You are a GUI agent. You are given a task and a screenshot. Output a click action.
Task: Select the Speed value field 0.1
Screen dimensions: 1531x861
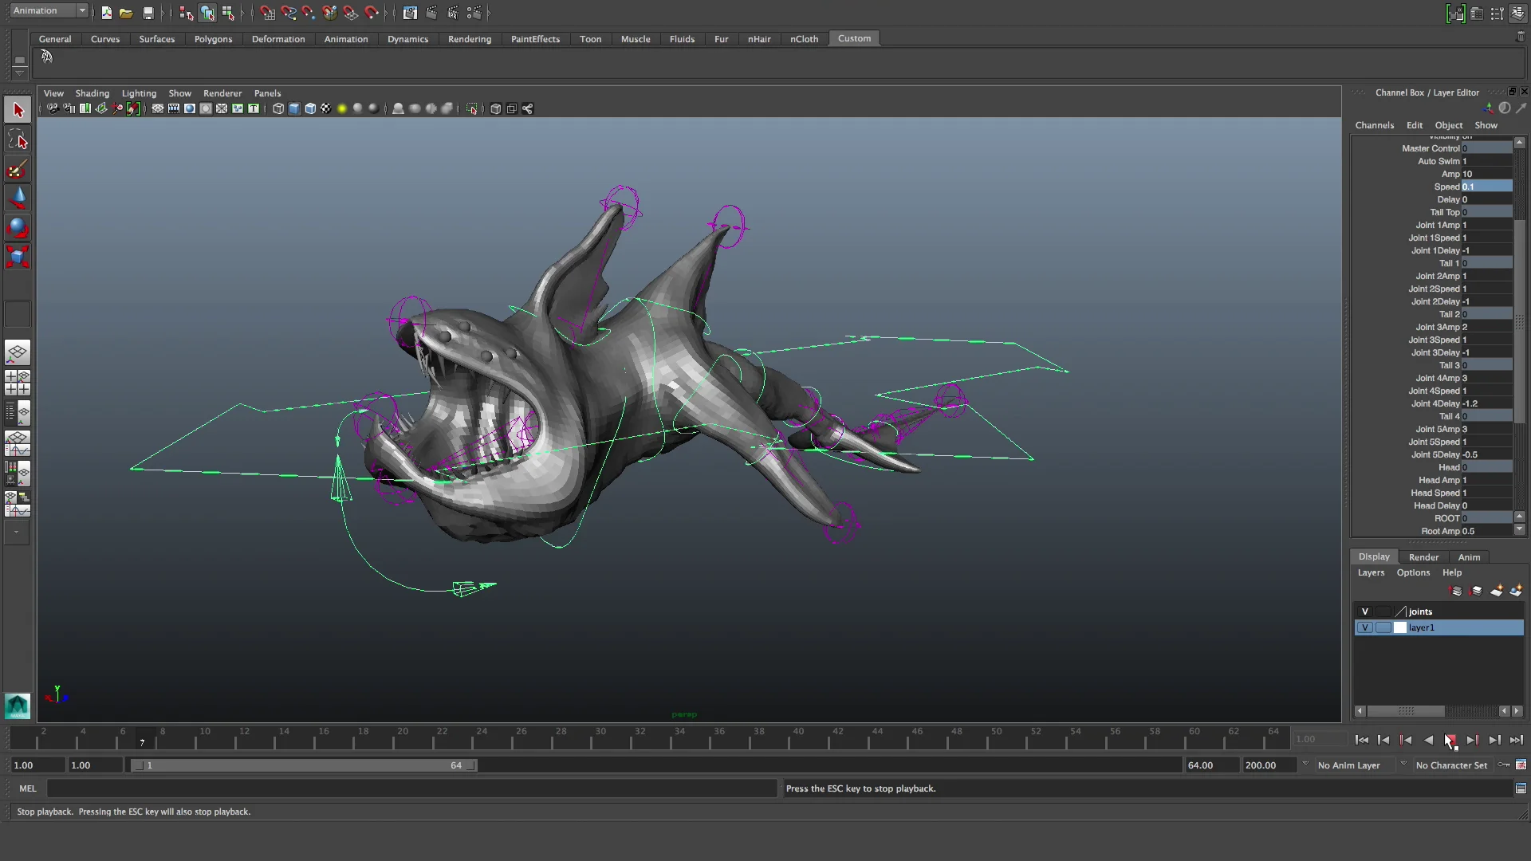(1486, 187)
